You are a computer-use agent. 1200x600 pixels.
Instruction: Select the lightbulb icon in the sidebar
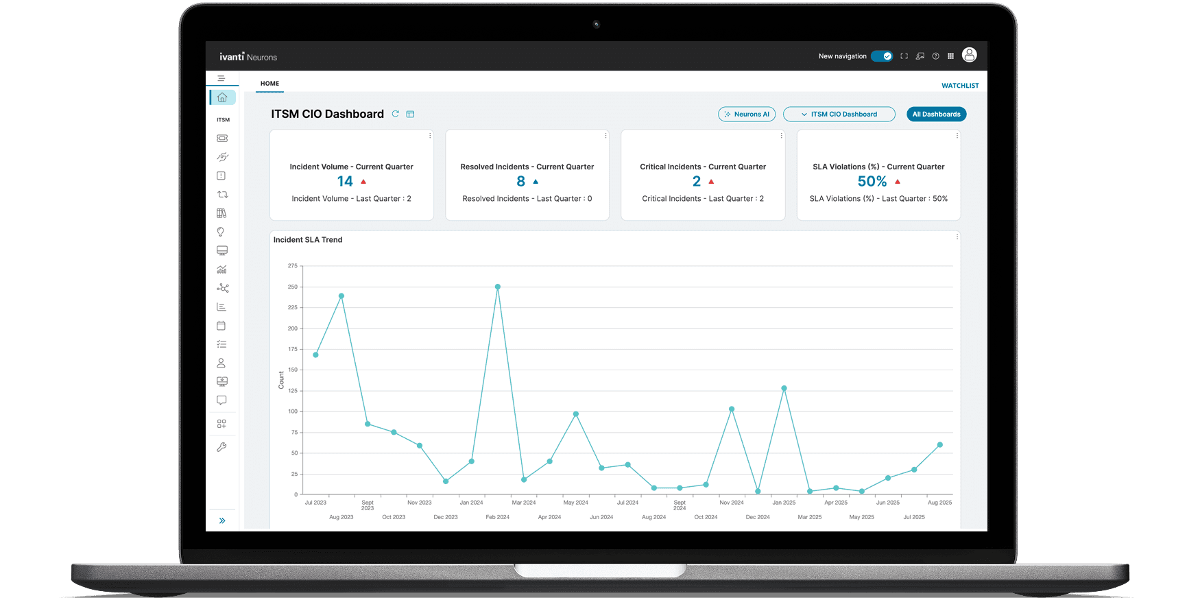point(221,232)
